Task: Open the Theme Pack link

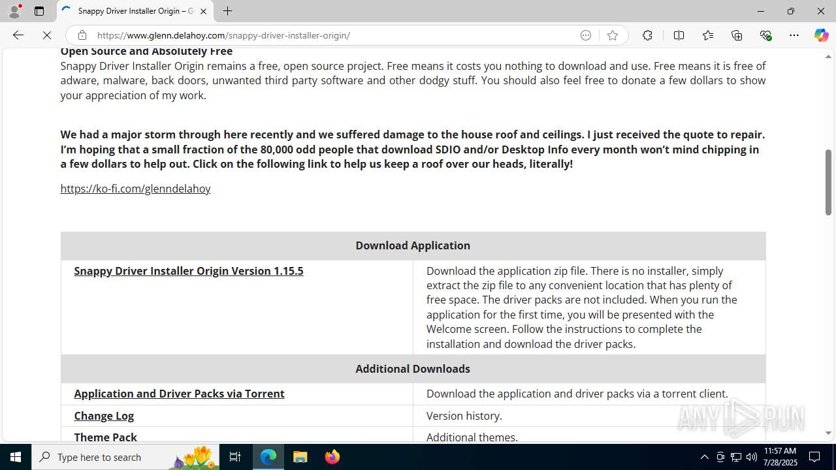Action: (105, 437)
